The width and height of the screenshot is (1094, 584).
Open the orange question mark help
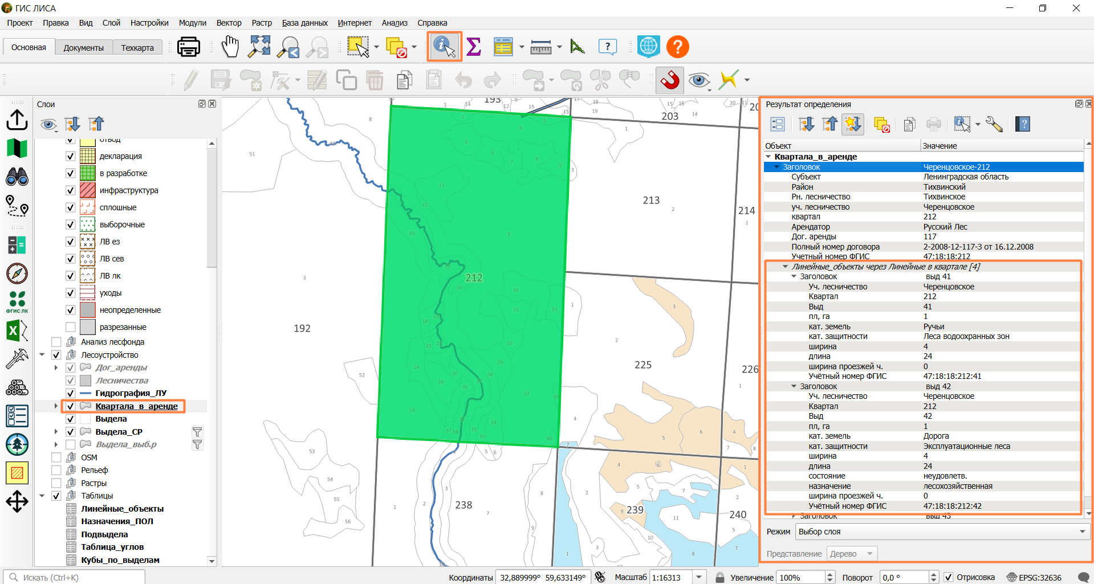[x=678, y=47]
